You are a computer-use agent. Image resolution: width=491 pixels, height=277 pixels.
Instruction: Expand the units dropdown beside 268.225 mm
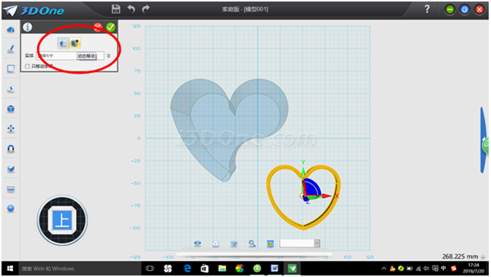[483, 257]
